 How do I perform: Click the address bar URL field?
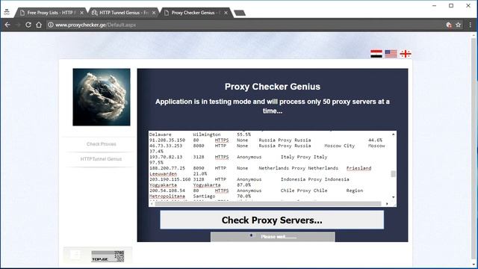[244, 25]
